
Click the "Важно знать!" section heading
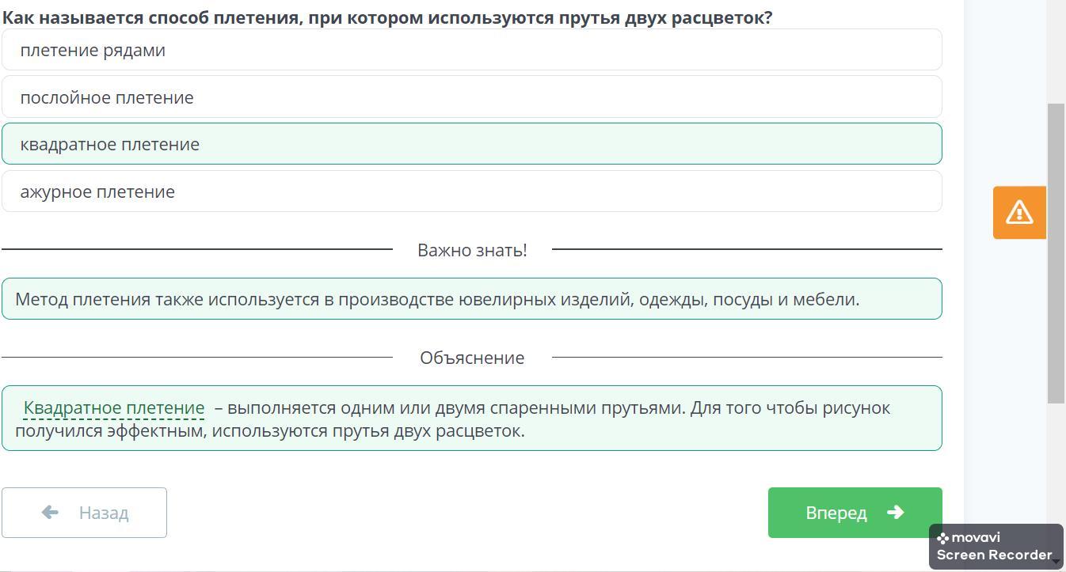472,250
